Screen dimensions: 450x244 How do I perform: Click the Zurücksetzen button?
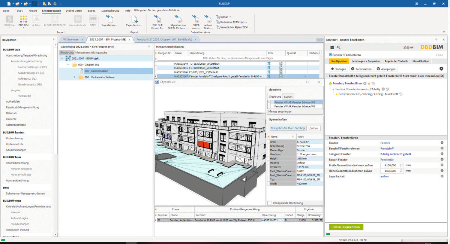pyautogui.click(x=361, y=69)
